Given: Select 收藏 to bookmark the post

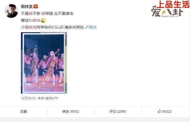Looking at the screenshot, I should pyautogui.click(x=23, y=112).
